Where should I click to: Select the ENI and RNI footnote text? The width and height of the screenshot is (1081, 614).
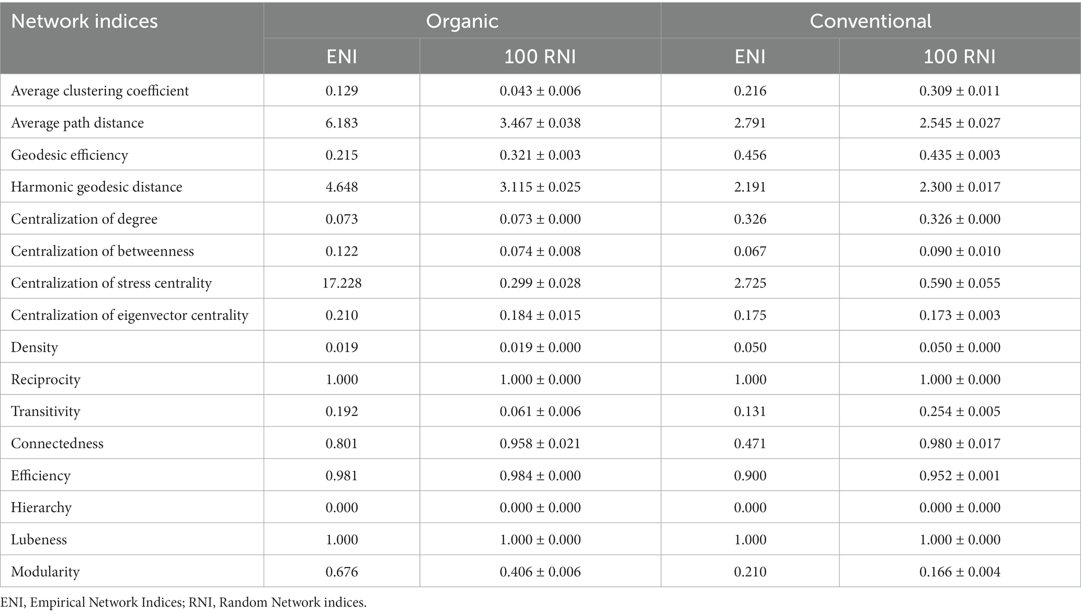(x=184, y=603)
